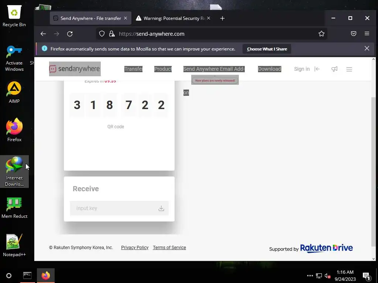Open the network icon in the system tray
This screenshot has width=378, height=283.
pos(319,276)
